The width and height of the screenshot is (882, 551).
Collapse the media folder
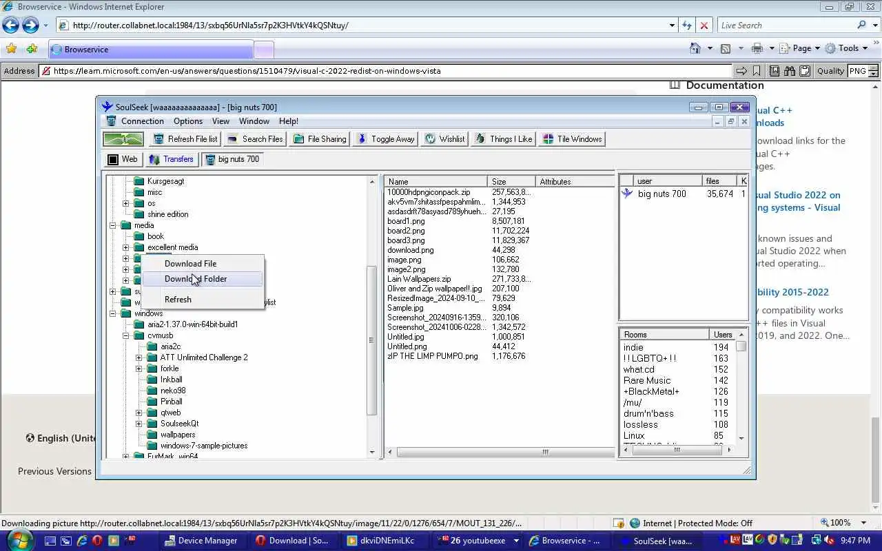coord(113,225)
